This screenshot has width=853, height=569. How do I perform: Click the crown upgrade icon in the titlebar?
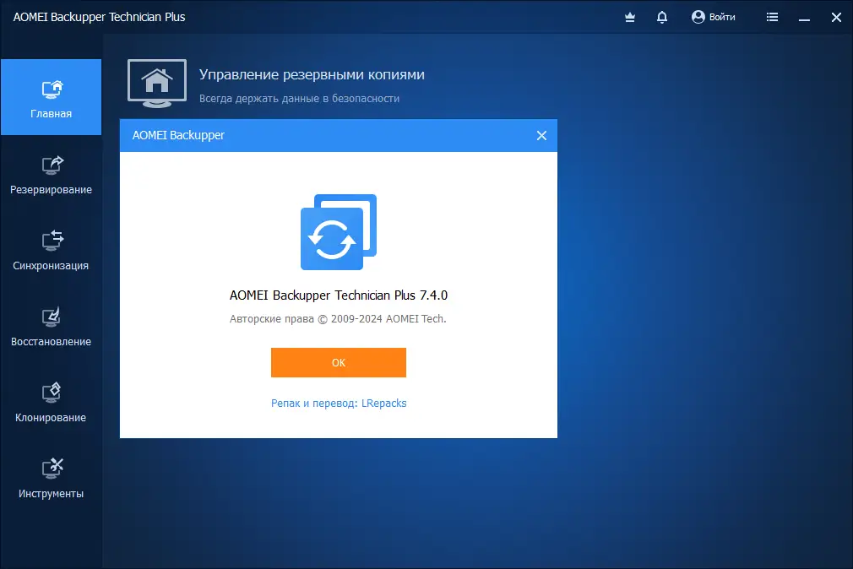point(629,17)
